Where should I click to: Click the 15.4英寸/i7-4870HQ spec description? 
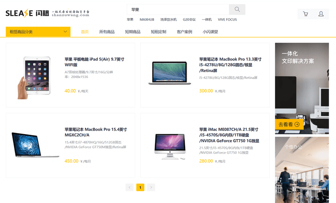tap(95, 145)
